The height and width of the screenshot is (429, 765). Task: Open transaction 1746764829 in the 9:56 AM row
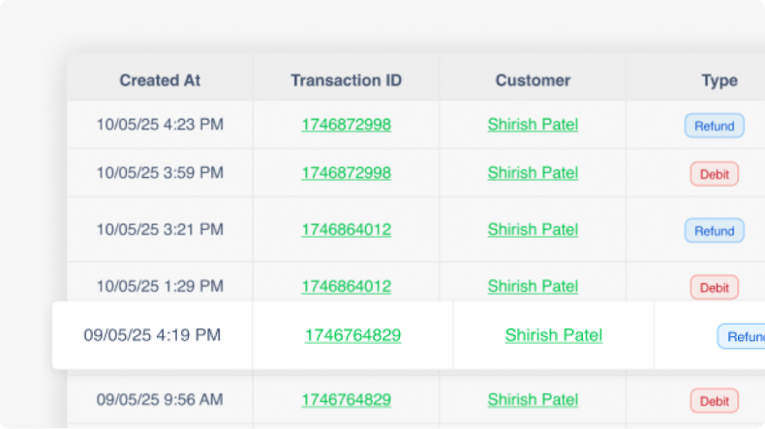[x=346, y=400]
